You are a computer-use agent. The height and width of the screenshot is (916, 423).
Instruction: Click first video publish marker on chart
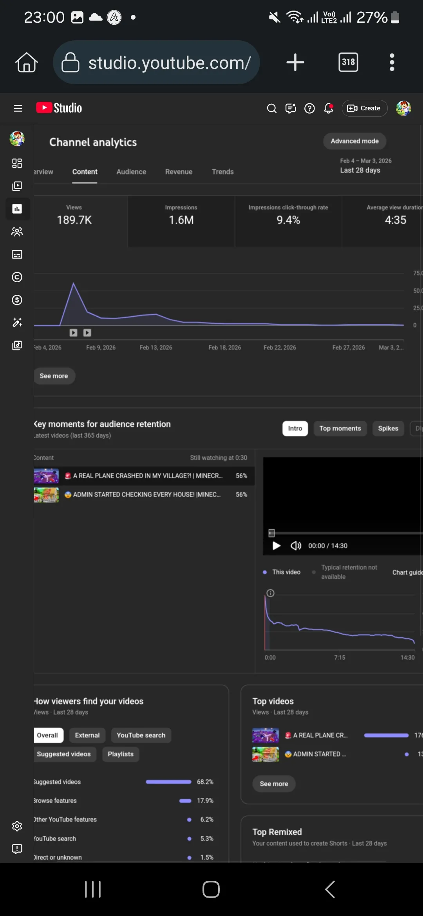click(73, 333)
